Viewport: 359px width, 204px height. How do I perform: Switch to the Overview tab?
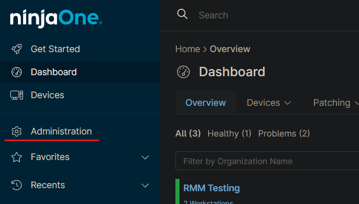206,103
